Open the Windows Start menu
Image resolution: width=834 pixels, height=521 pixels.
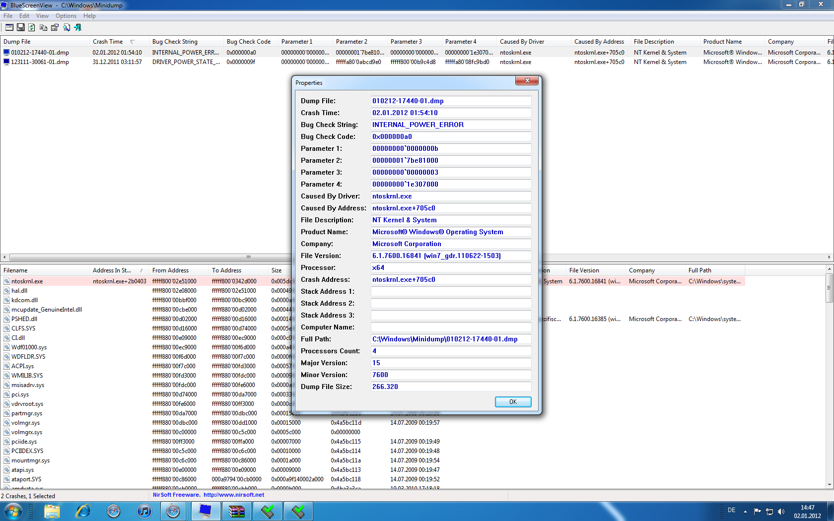click(x=13, y=511)
